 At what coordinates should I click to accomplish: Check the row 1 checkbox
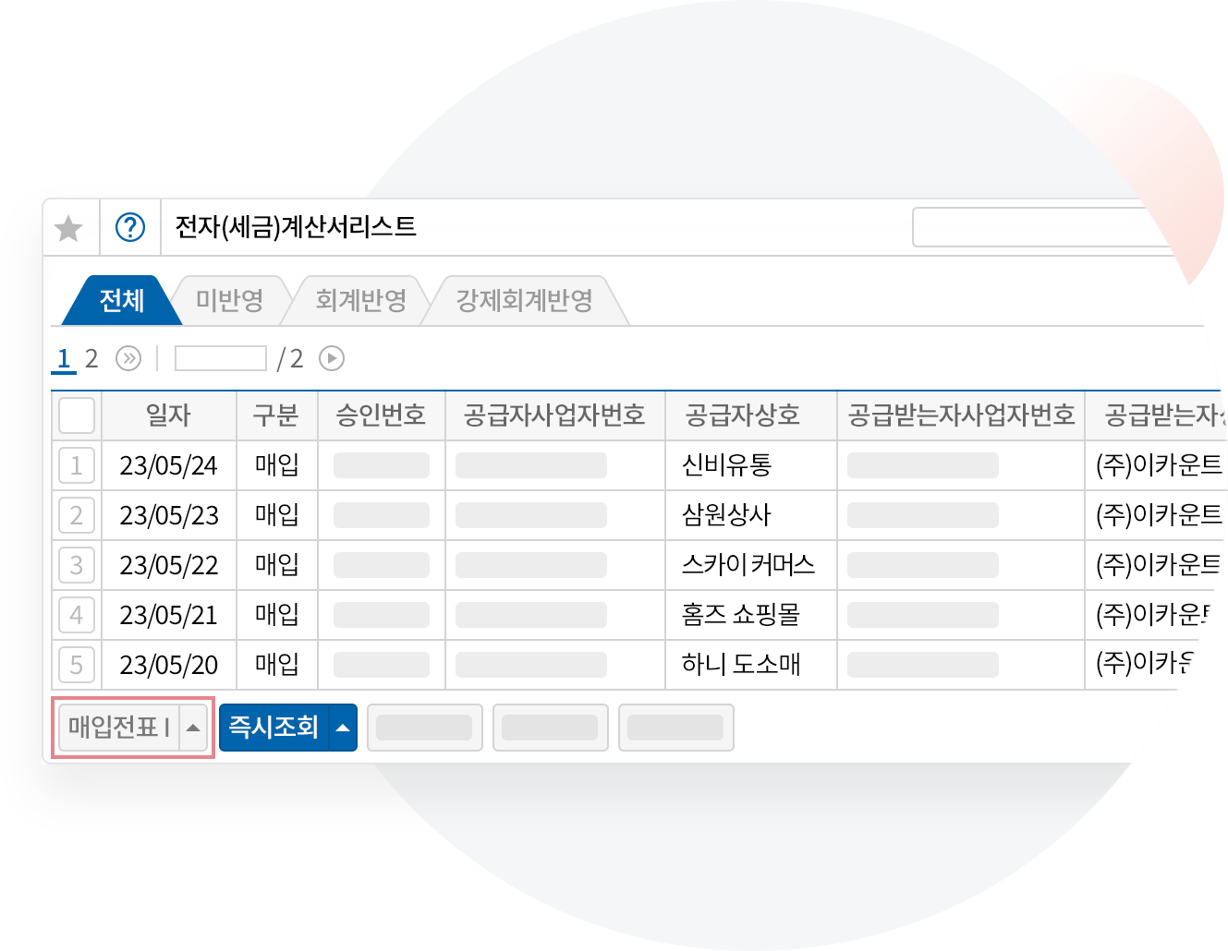77,466
